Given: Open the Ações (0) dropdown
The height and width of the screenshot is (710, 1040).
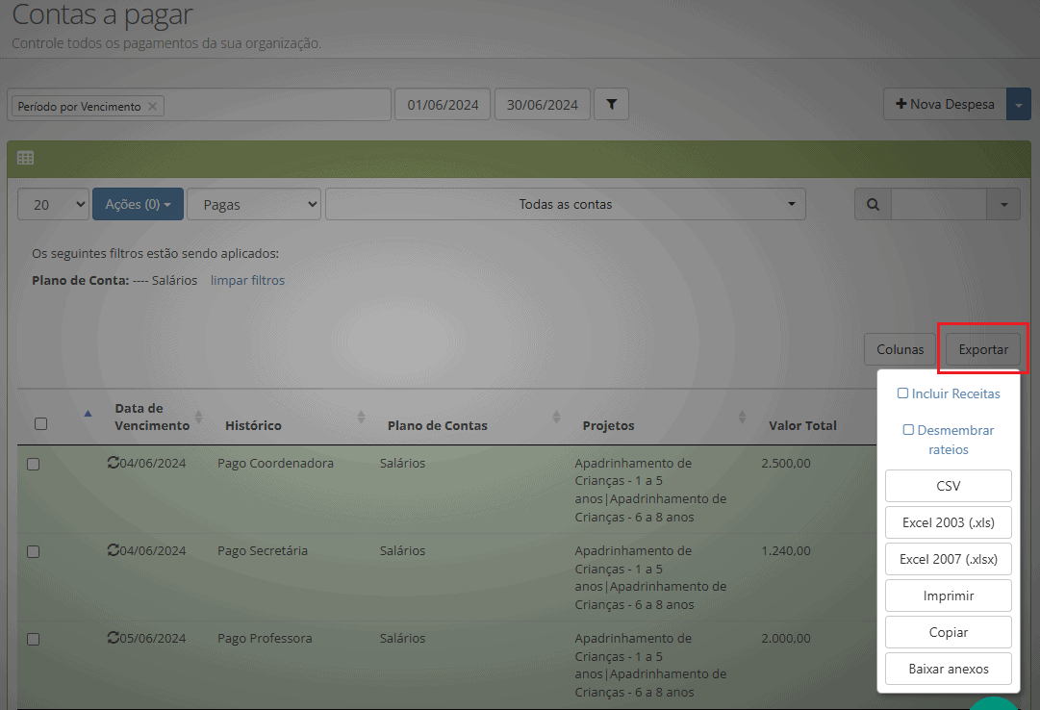Looking at the screenshot, I should 138,204.
